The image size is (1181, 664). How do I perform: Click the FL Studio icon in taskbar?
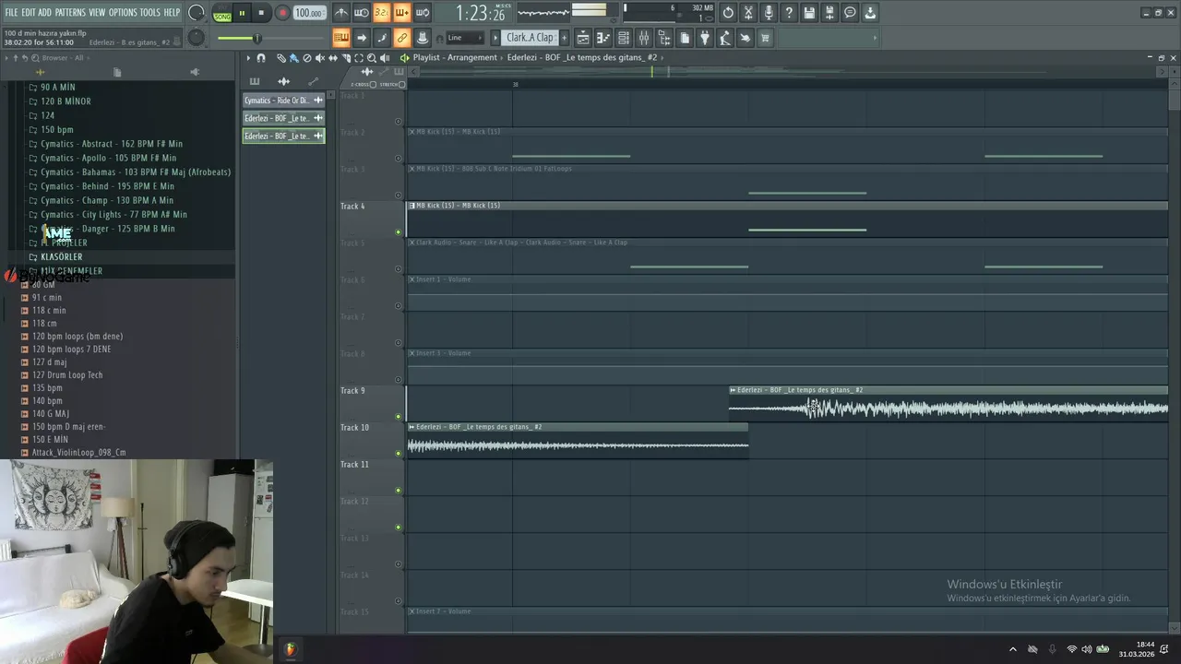pos(291,649)
